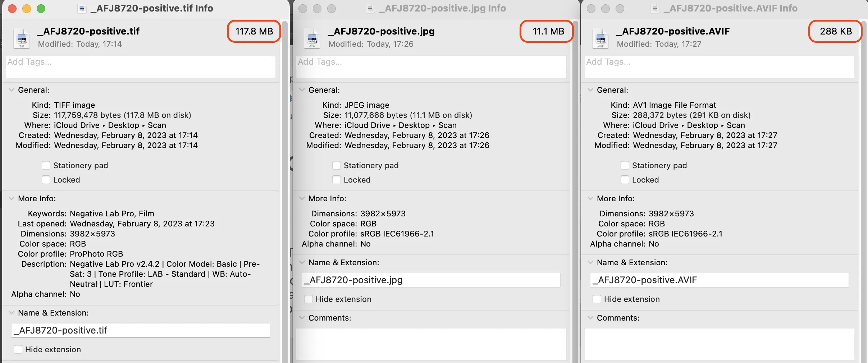This screenshot has height=363, width=868.
Task: Click the 'ProPhoto RGB' color profile value
Action: 96,254
